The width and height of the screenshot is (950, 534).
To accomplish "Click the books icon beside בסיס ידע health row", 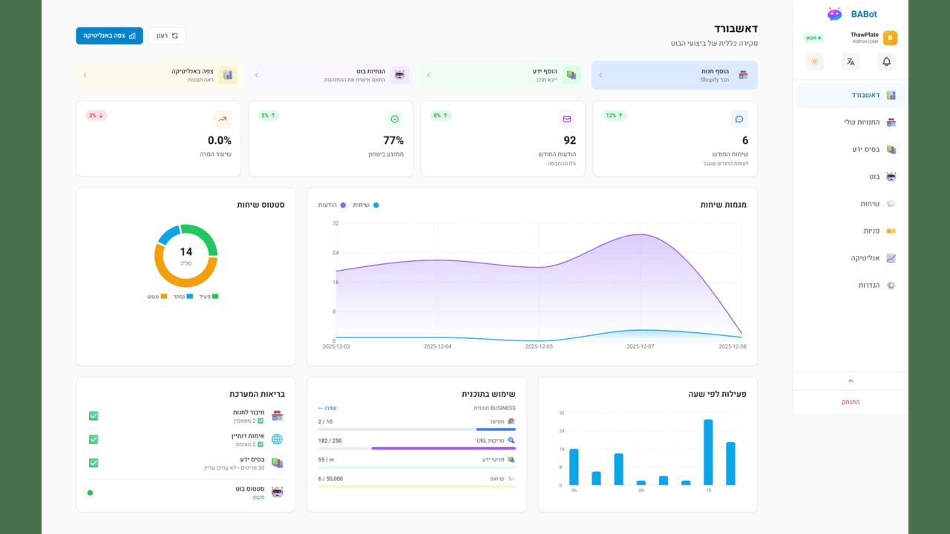I will (x=278, y=463).
